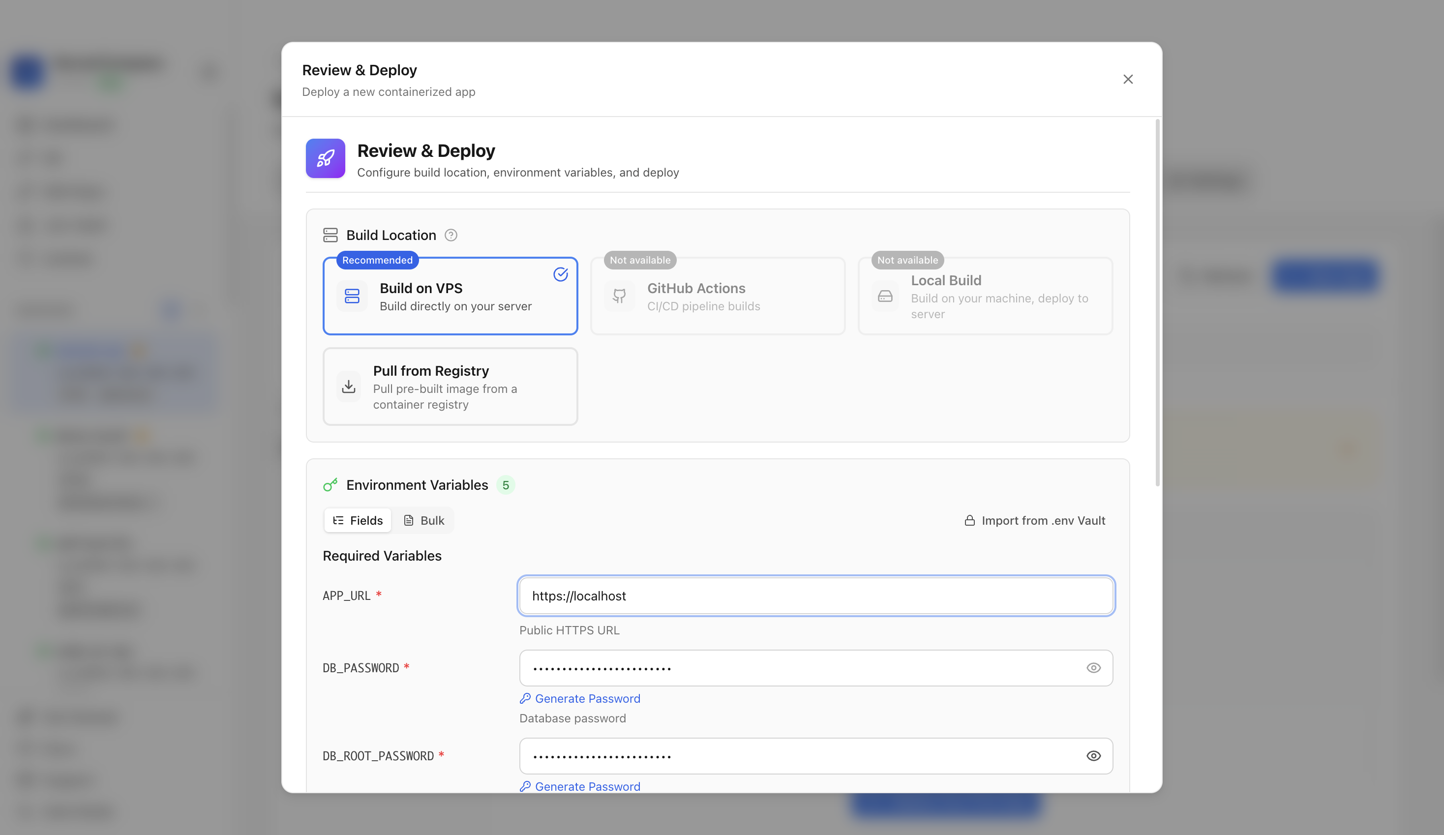Click the Required Variables heading
This screenshot has height=835, width=1444.
pyautogui.click(x=382, y=556)
